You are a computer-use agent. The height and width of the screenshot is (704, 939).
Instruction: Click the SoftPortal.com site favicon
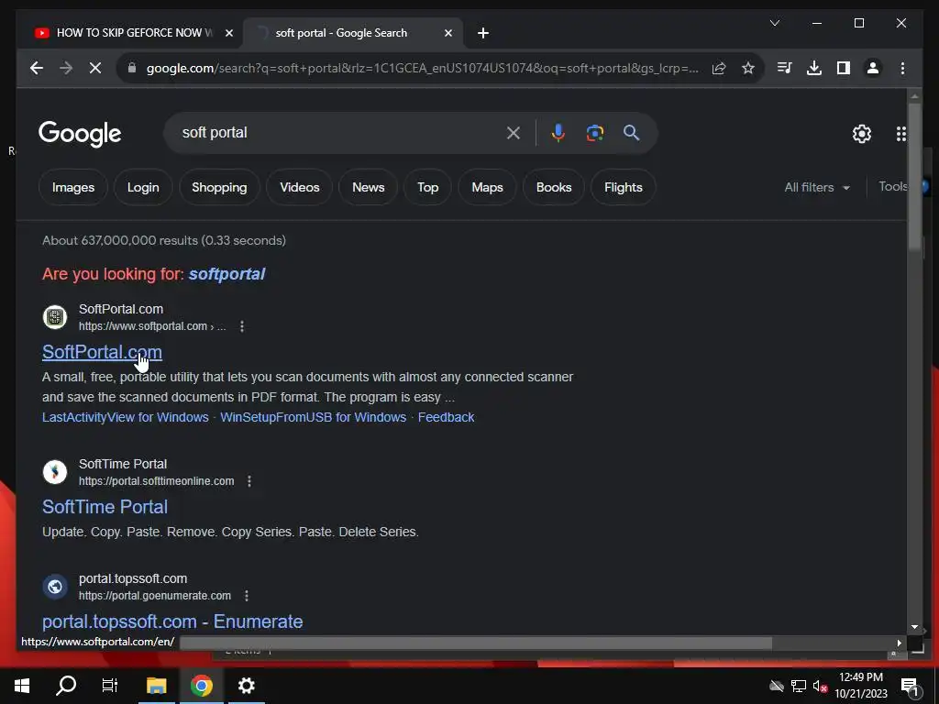click(55, 317)
